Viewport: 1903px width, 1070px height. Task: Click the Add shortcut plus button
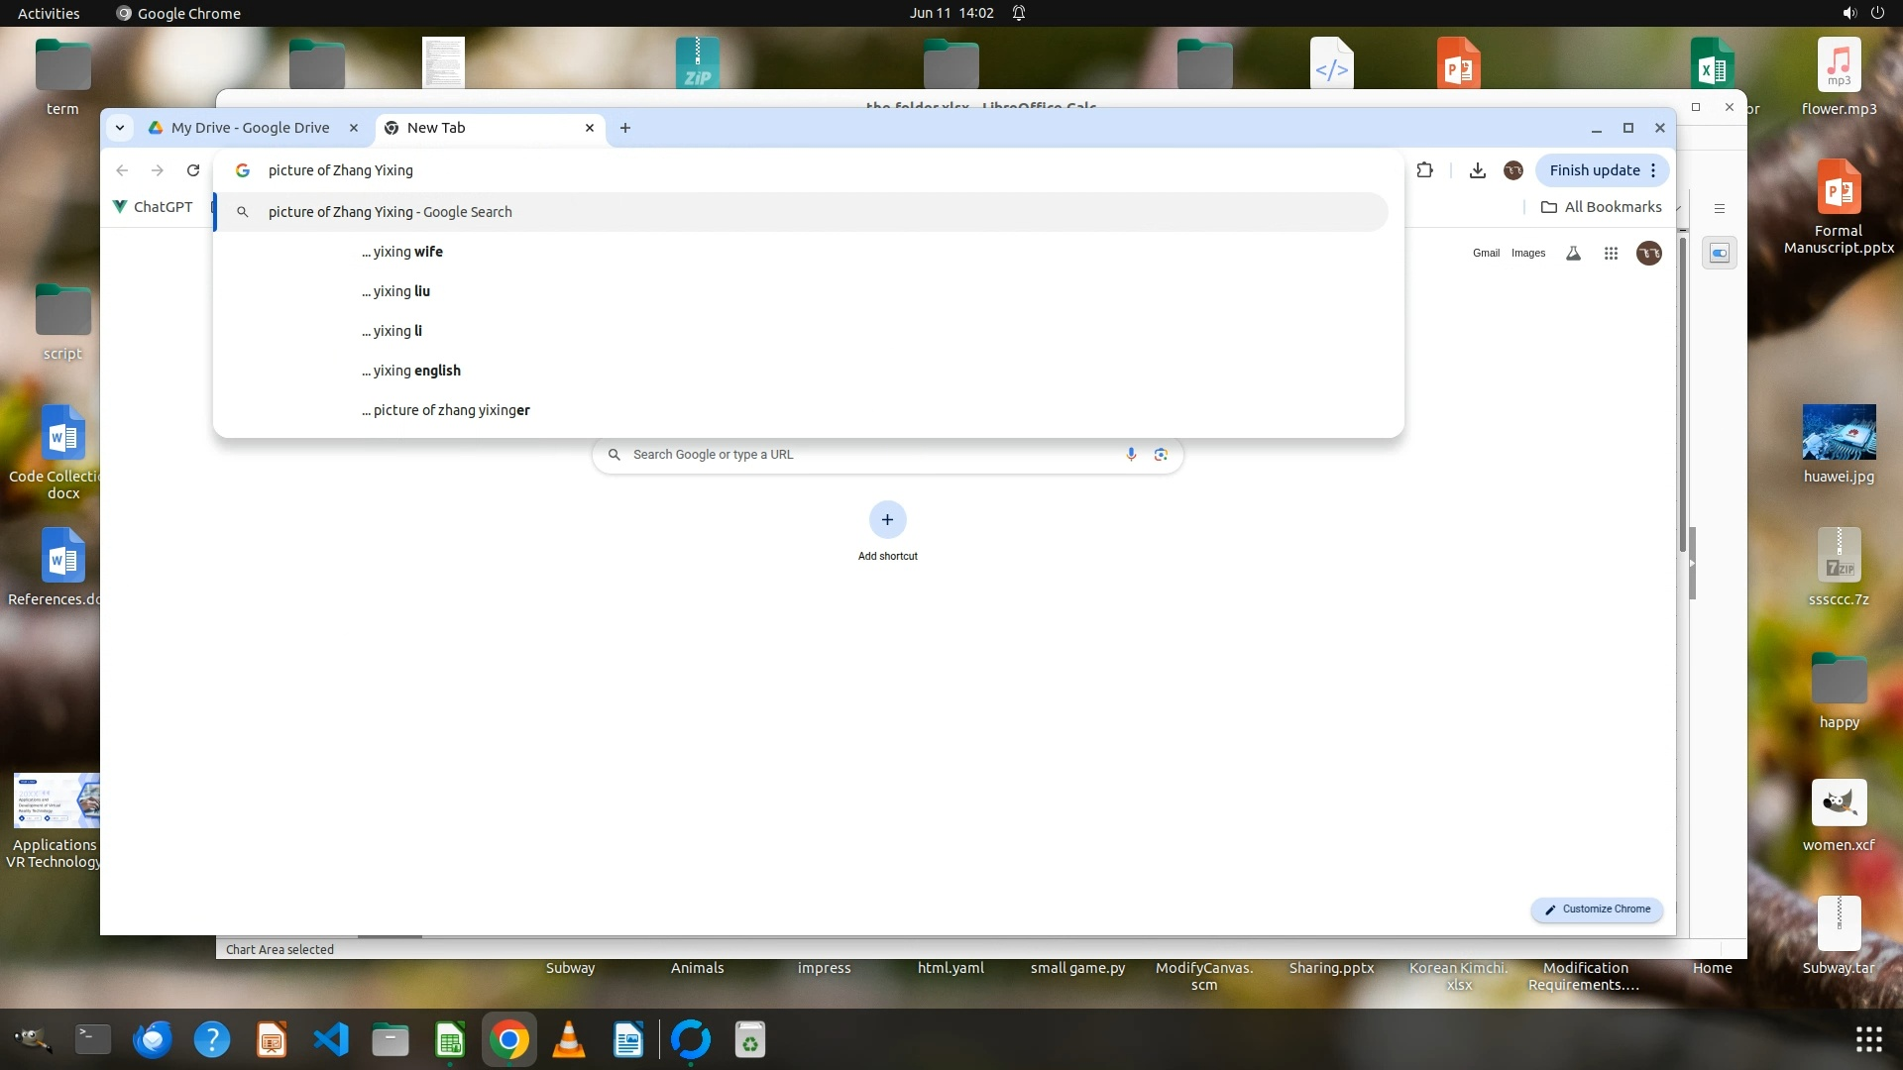[887, 520]
